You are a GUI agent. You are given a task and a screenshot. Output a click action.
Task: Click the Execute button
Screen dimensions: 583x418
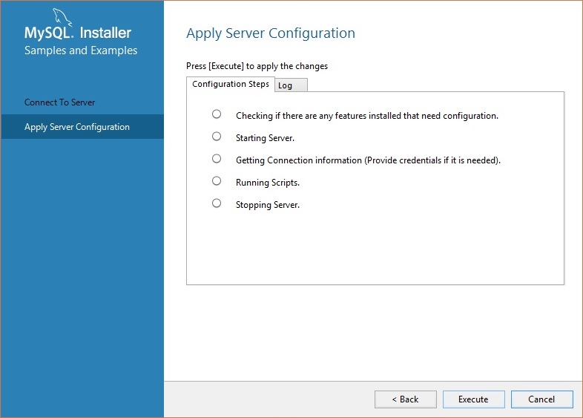473,399
